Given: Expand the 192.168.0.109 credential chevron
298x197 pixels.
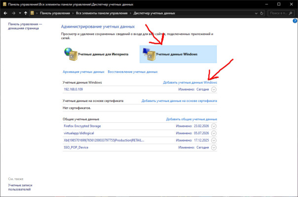Looking at the screenshot, I should (x=214, y=89).
